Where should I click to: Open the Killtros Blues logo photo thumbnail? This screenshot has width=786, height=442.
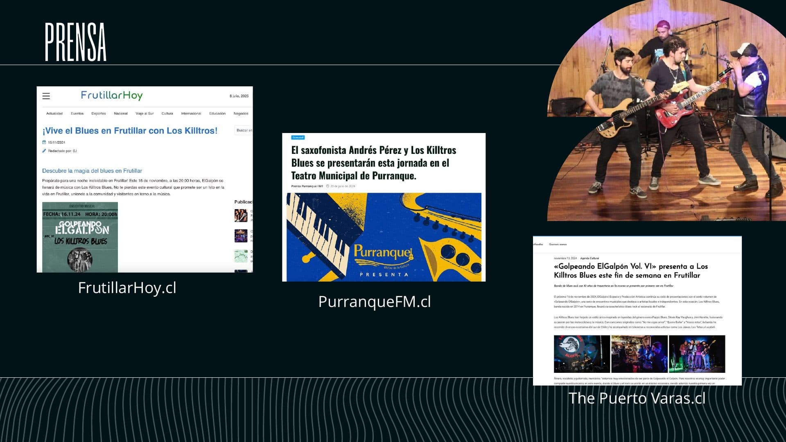582,354
